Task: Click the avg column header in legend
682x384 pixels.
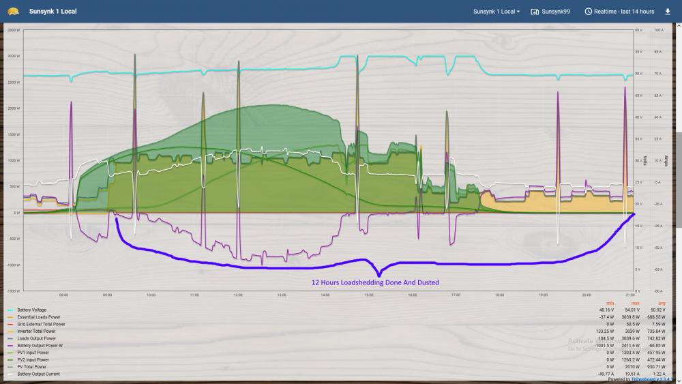Action: click(x=662, y=303)
